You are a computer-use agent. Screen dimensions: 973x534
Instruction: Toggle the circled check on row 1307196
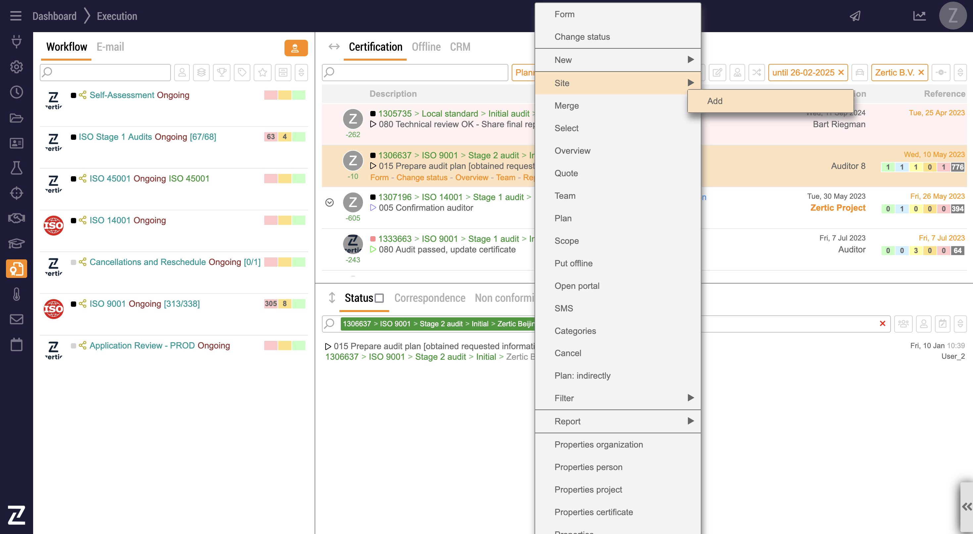click(330, 202)
